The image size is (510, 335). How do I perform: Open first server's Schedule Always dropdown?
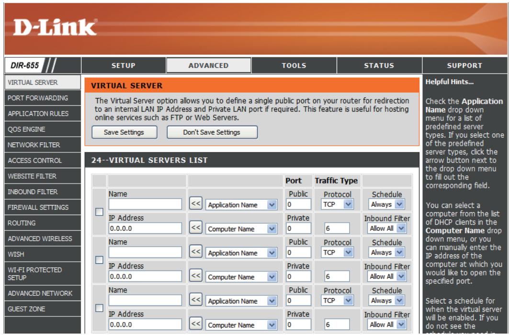387,205
